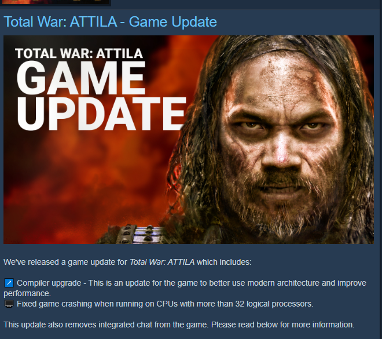Screen dimensions: 382x339
Task: Click the white 'TOTAL WAR: ATTILA' banner heading
Action: pyautogui.click(x=79, y=53)
